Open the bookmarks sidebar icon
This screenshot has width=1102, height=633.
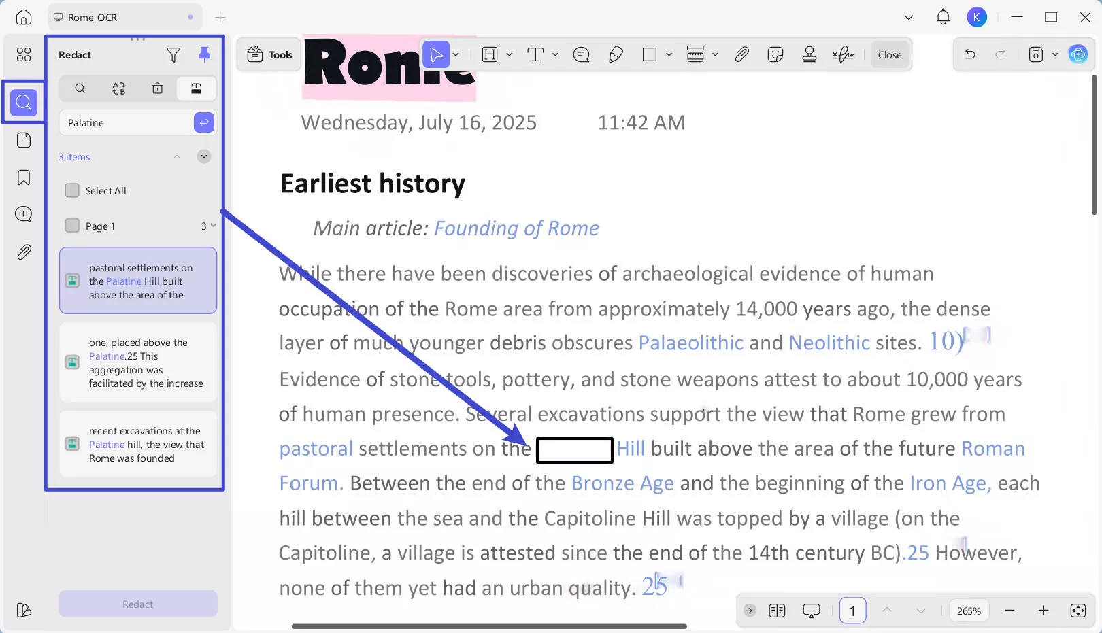tap(24, 177)
